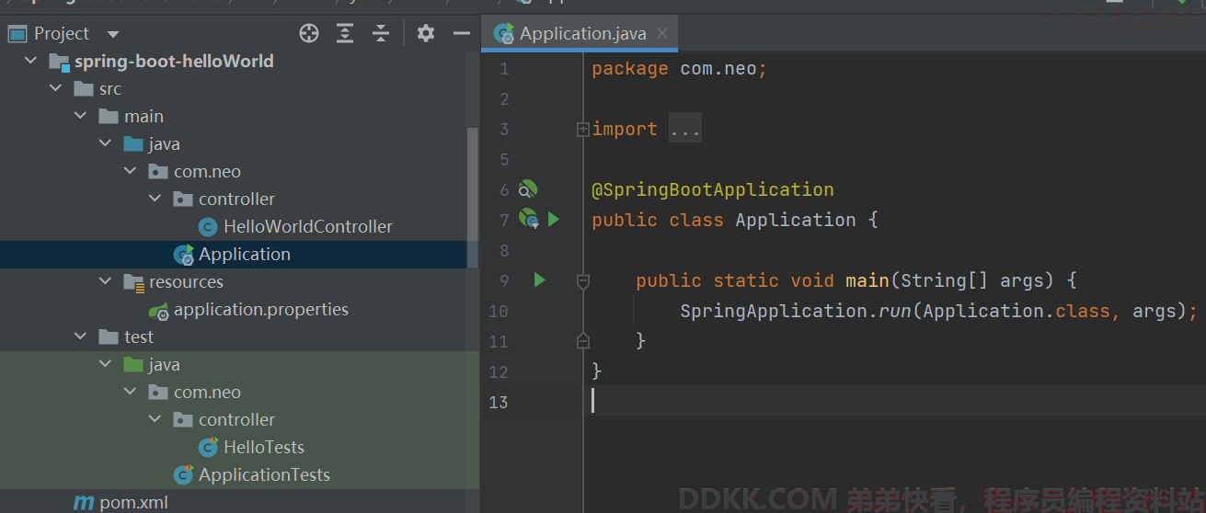Screen dimensions: 1206x513
Task: Click the spring-boot-helloWorld module icon
Action: click(x=60, y=63)
